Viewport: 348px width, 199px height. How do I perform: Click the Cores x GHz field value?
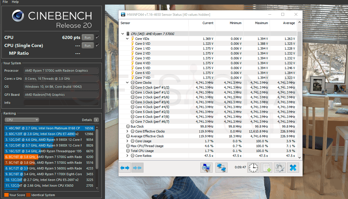[61, 79]
